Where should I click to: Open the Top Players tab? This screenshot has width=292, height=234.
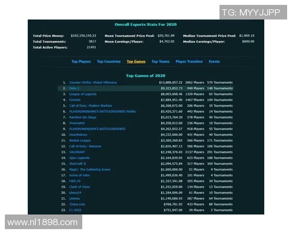pyautogui.click(x=81, y=62)
